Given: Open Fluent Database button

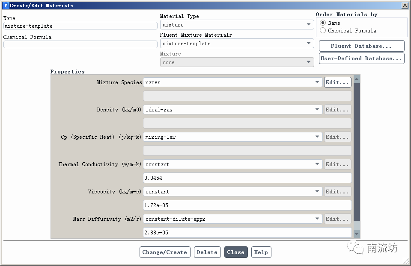Looking at the screenshot, I should [x=361, y=46].
